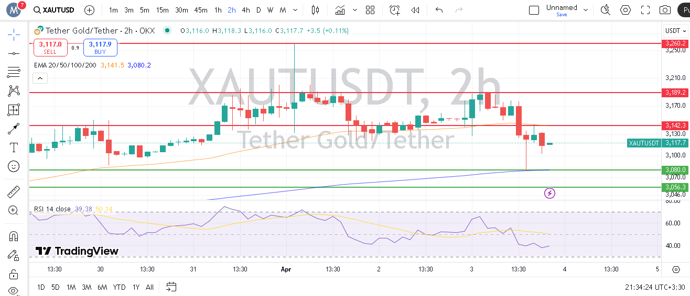The height and width of the screenshot is (296, 690).
Task: Add a symbol to compare
Action: point(90,10)
